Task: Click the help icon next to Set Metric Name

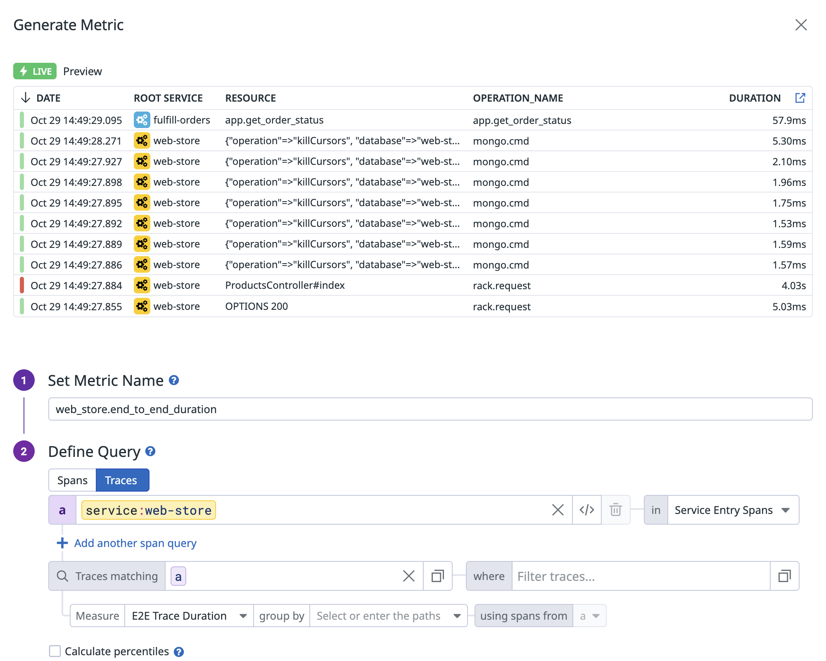Action: pyautogui.click(x=174, y=380)
